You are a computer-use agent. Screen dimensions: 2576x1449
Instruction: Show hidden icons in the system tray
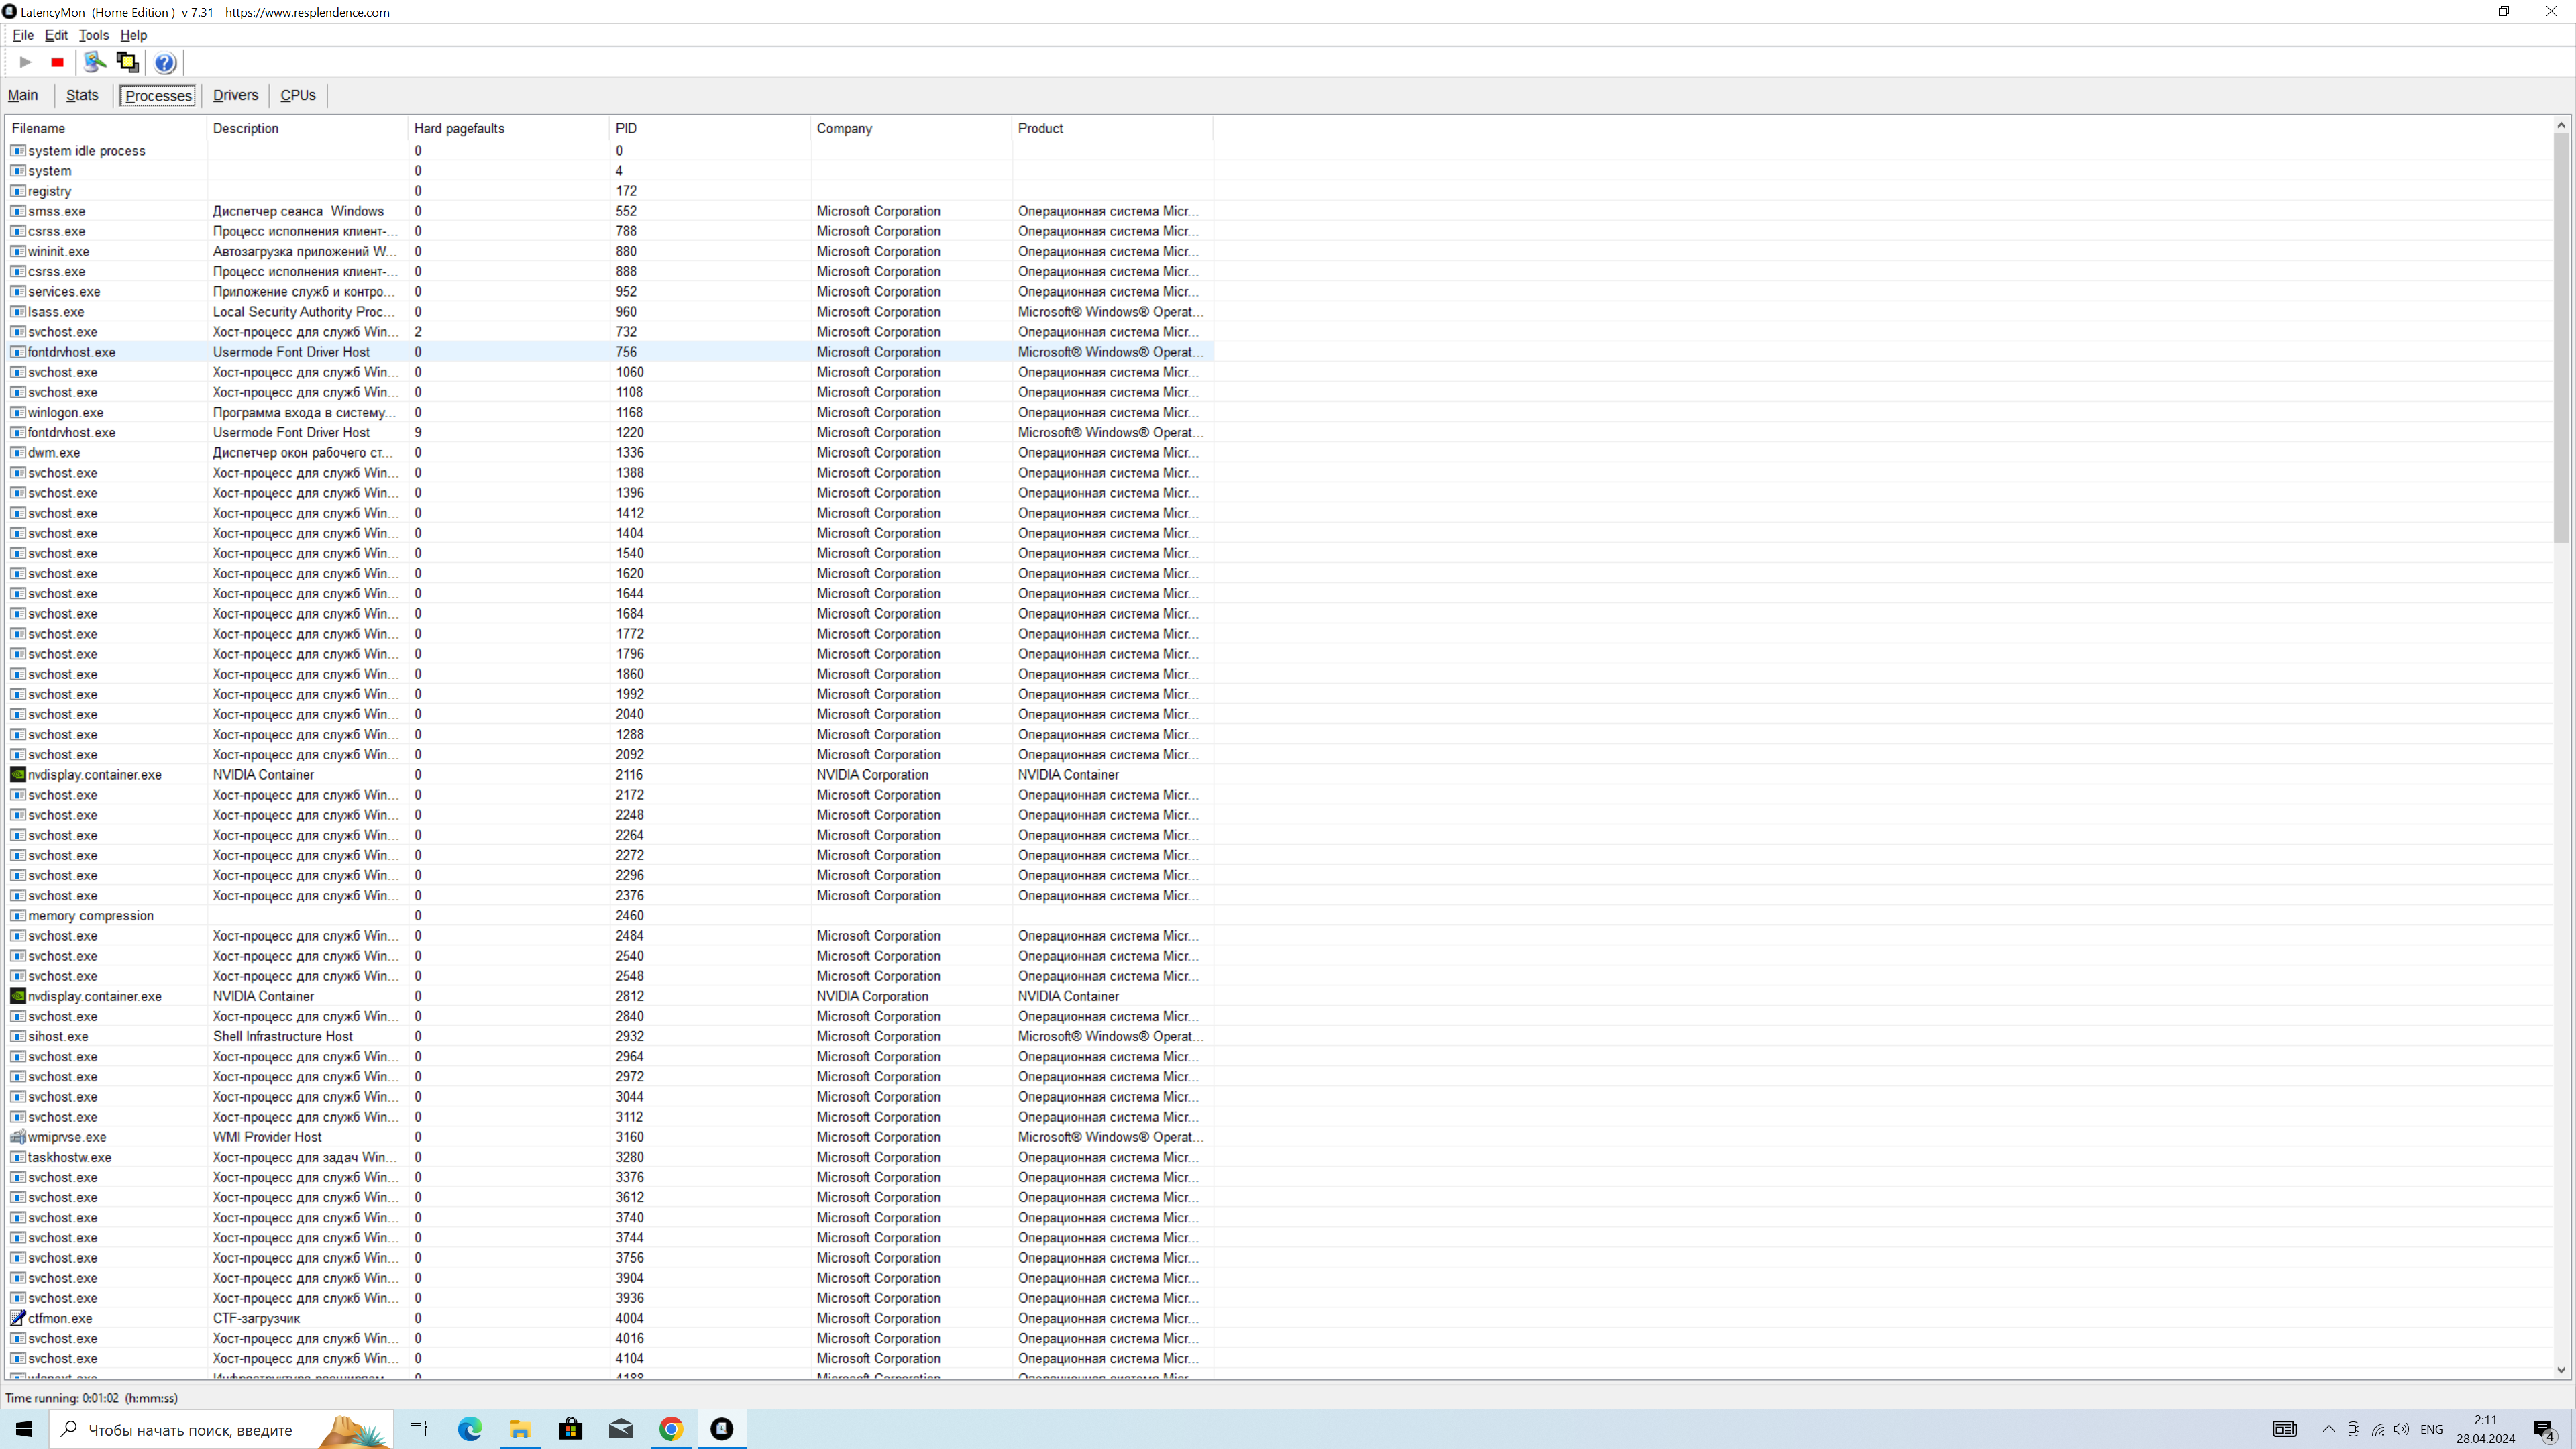pos(2329,1429)
